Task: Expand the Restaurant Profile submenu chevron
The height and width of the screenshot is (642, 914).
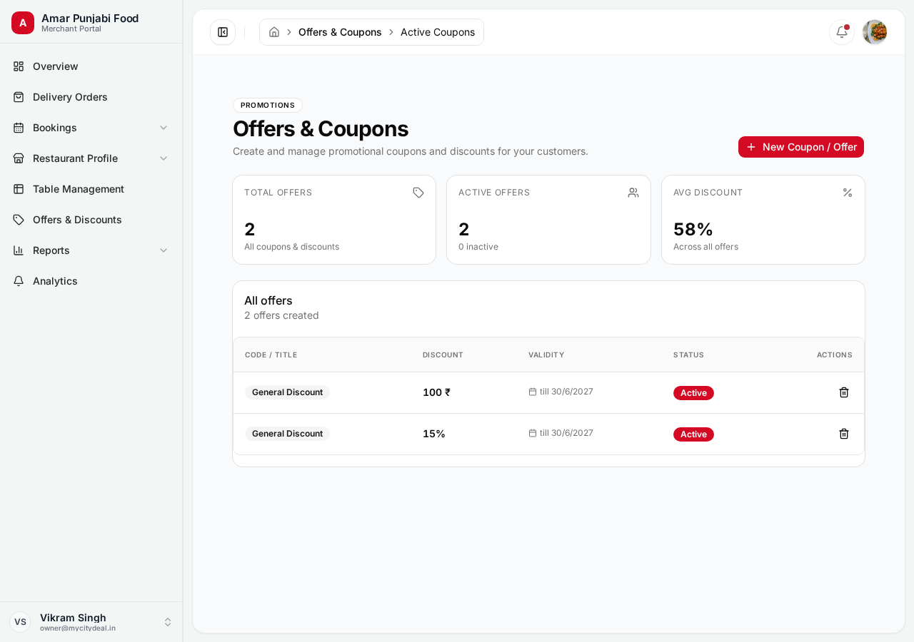Action: (x=164, y=158)
